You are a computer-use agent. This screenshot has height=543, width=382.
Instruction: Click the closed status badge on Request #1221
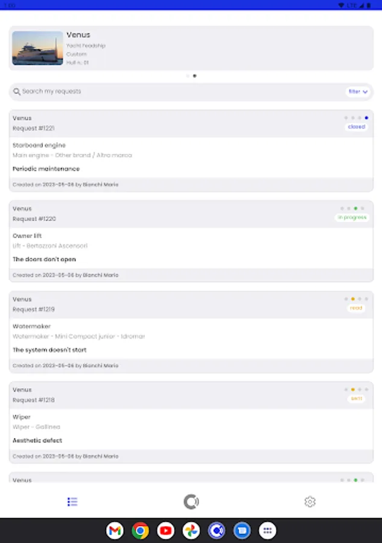[x=357, y=127]
